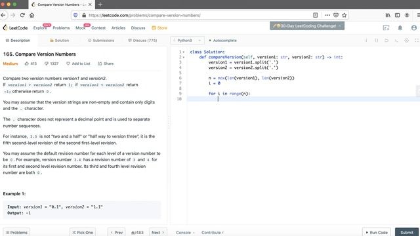Fold the class Solution line

[x=184, y=52]
